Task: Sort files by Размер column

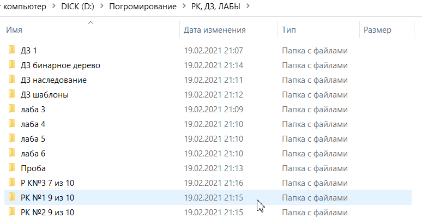Action: [x=377, y=31]
